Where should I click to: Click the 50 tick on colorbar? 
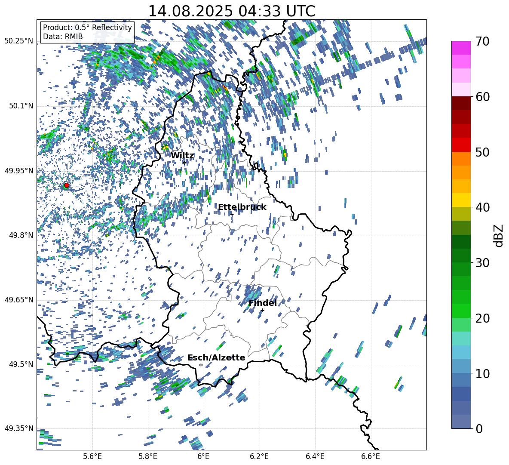pos(482,152)
